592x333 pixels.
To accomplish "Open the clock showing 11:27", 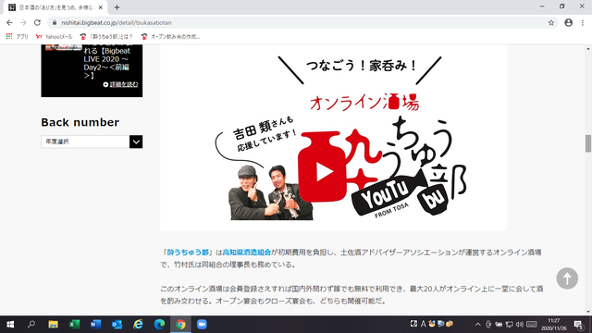I will (x=554, y=325).
